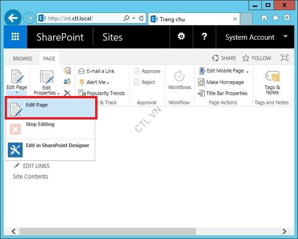Expand the System Account dropdown
Screen dimensions: 298x239
[x=256, y=37]
